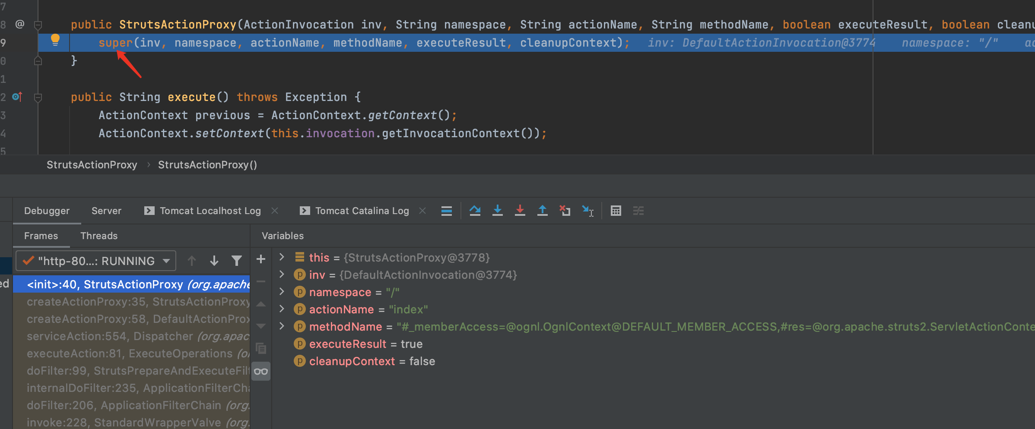Select the Frames tab

41,236
